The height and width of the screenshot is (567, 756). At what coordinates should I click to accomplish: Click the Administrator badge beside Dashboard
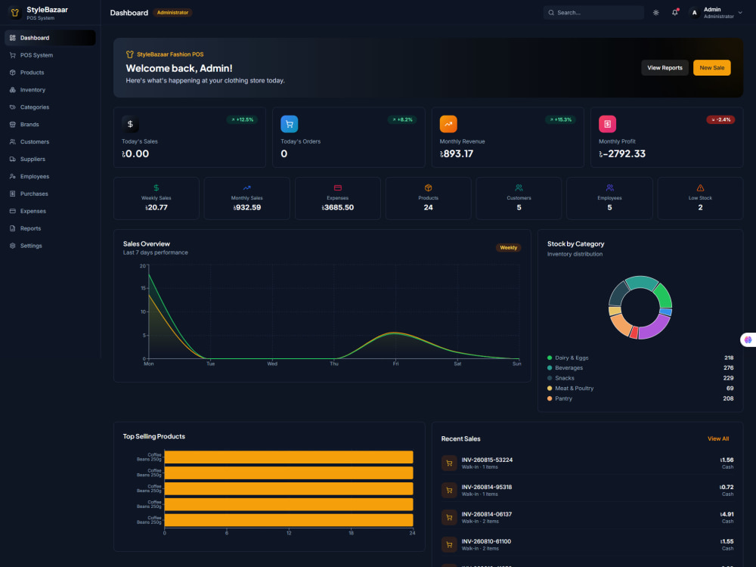[172, 13]
